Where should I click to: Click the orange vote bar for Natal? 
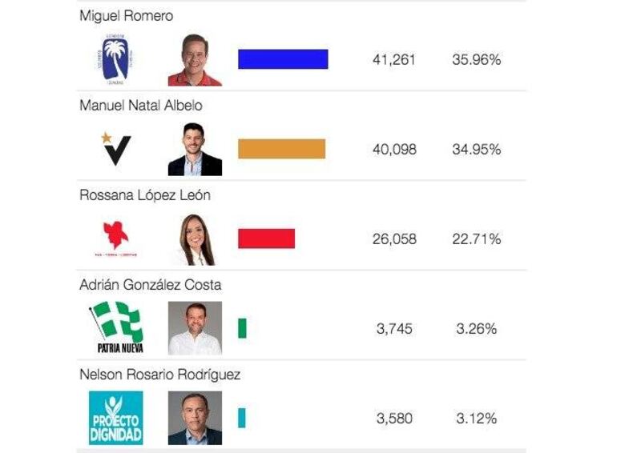coord(282,149)
